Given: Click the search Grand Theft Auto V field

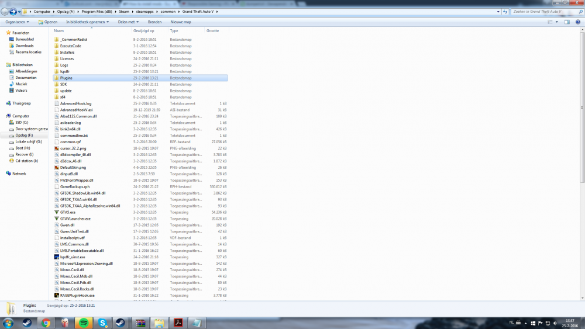Looking at the screenshot, I should pos(544,12).
